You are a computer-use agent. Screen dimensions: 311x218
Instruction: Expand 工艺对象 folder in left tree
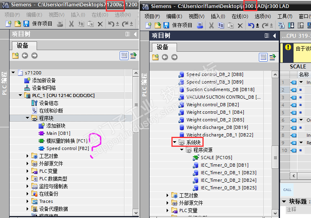pos(27,156)
